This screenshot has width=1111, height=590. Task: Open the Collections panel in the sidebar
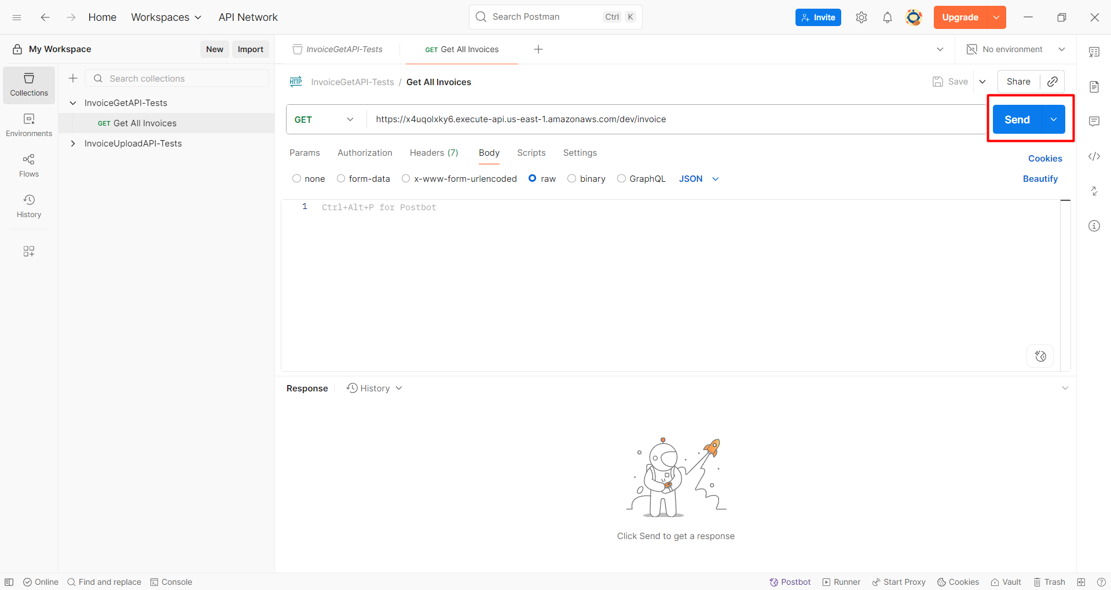click(28, 85)
